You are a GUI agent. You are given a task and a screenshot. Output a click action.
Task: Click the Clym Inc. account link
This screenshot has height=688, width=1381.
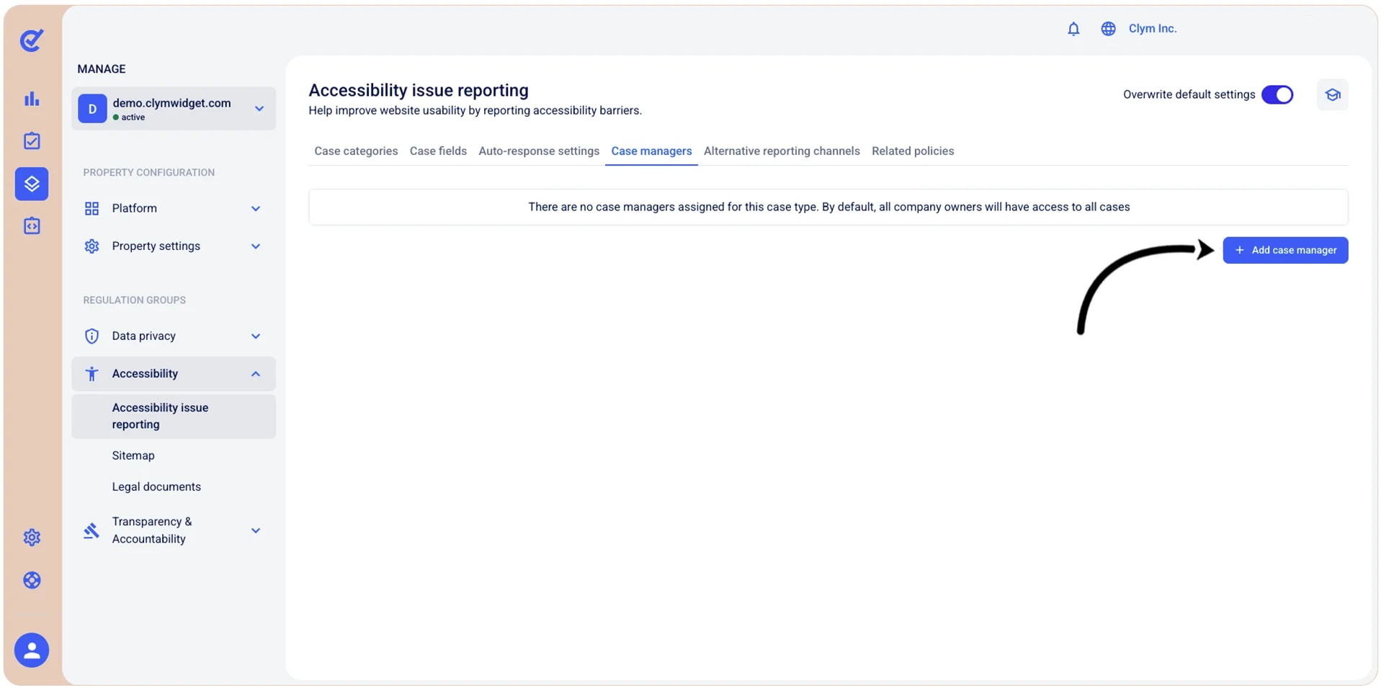(1153, 29)
